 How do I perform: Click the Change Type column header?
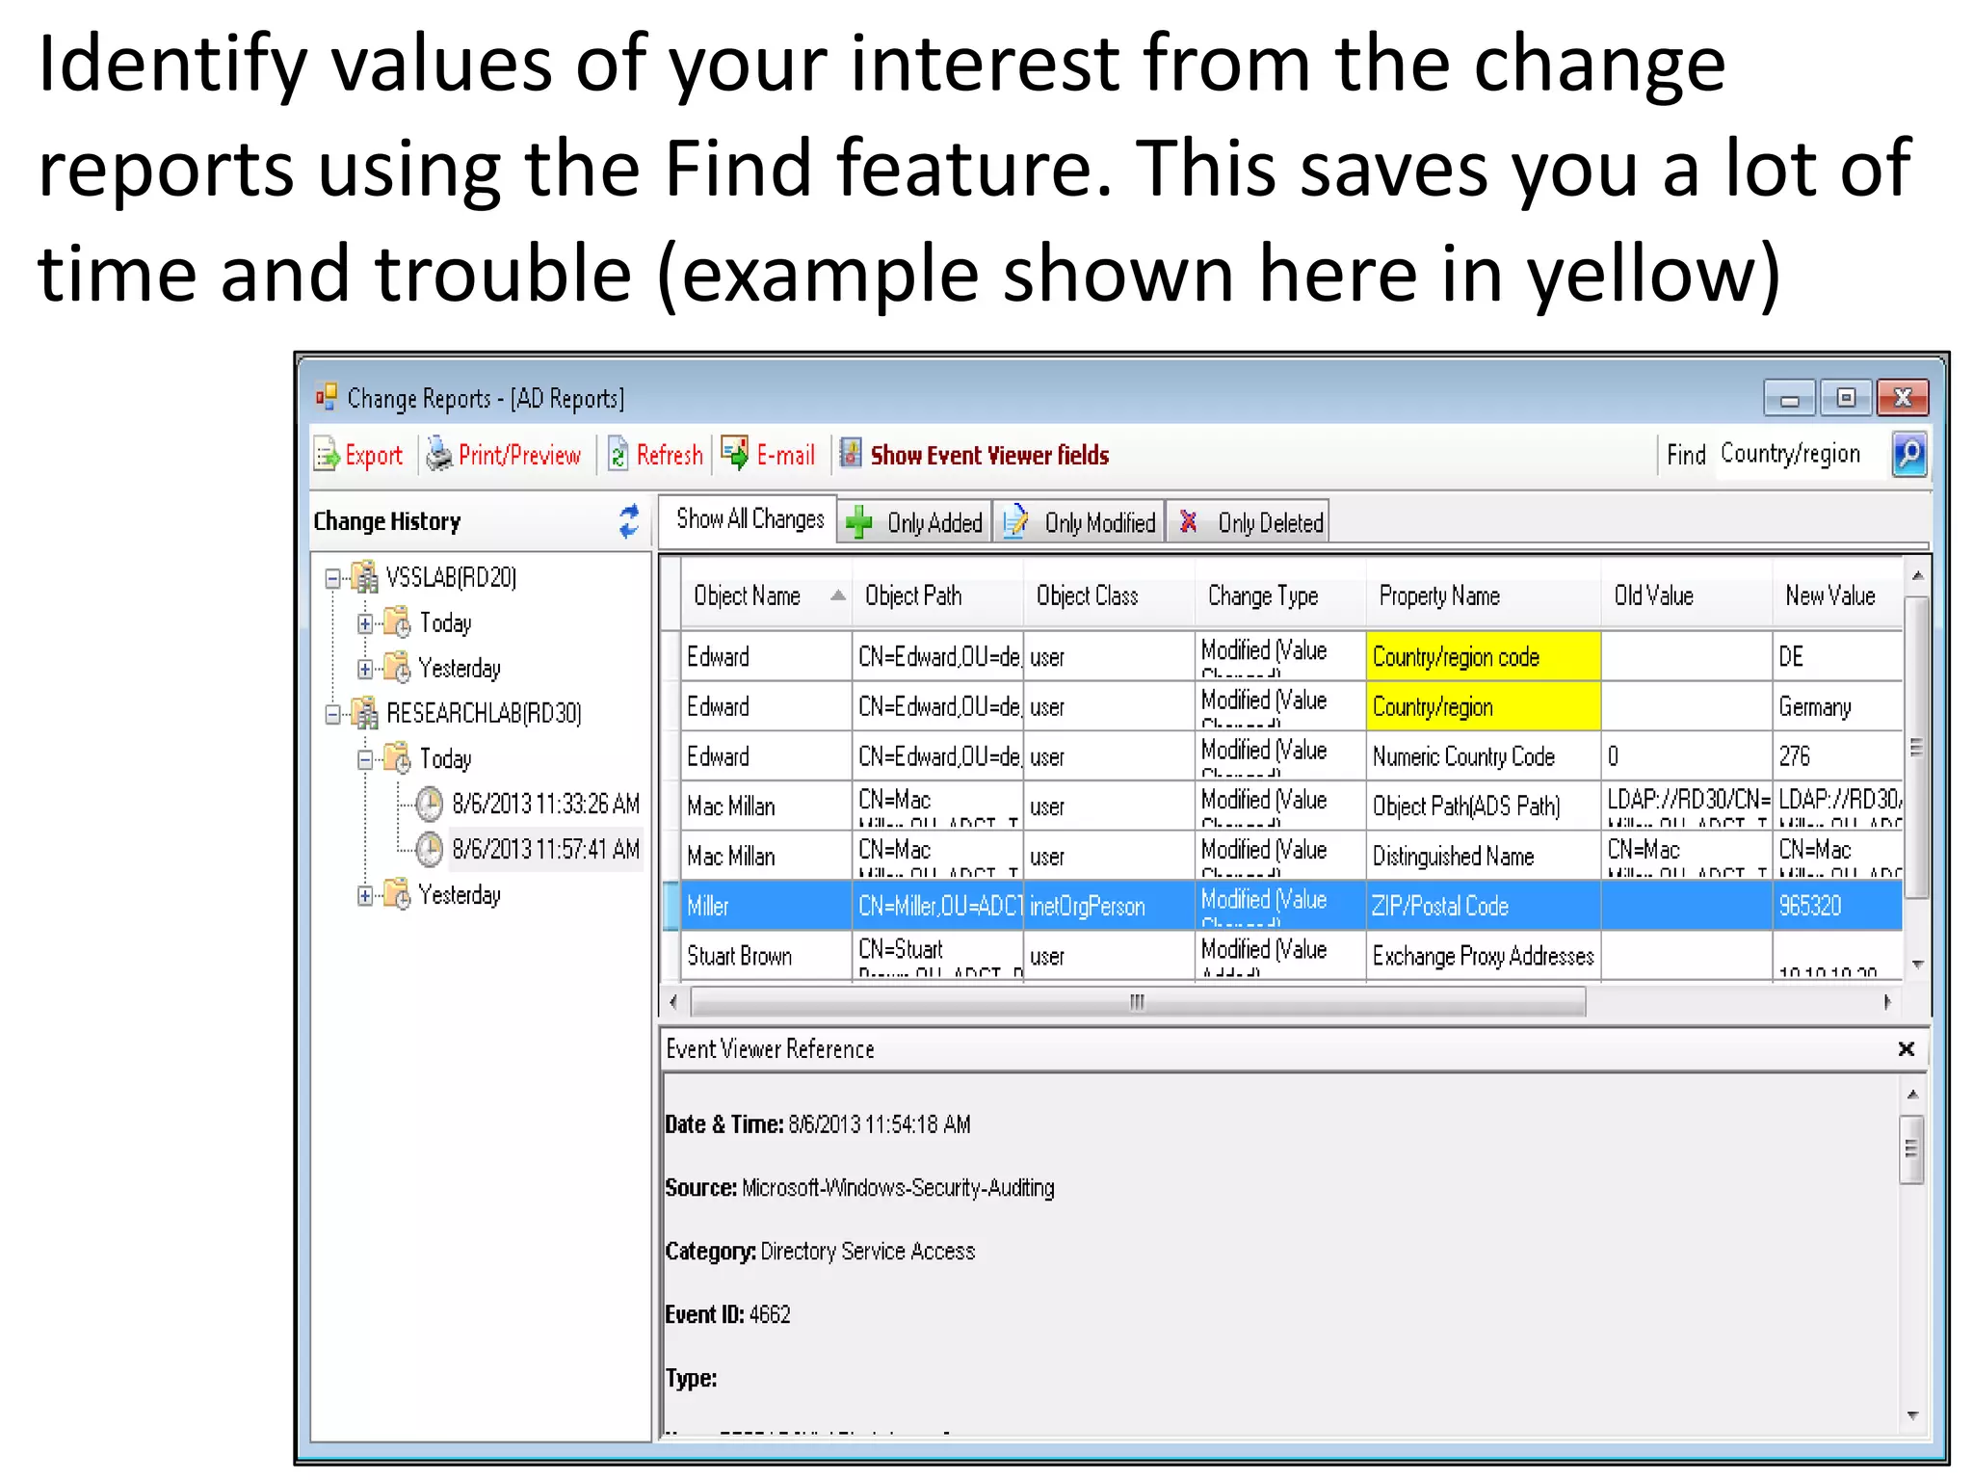point(1280,595)
